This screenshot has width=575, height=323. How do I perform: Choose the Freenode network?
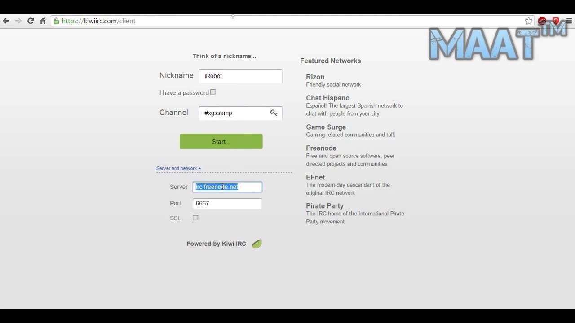[x=321, y=148]
